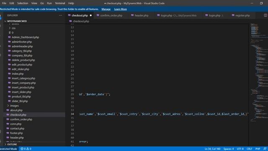Open category_tbl.php file
268x151 pixels.
[22, 51]
